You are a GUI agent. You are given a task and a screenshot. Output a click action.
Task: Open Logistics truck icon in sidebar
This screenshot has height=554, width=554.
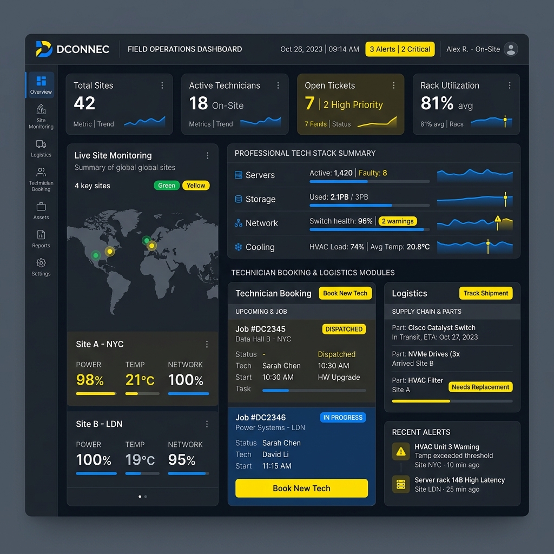(41, 144)
